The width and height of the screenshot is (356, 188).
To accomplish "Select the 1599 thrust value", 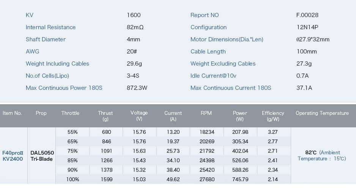I will (x=107, y=179).
